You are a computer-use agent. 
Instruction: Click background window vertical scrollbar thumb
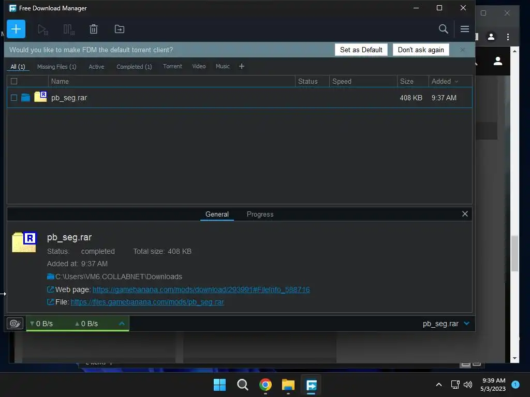pos(514,253)
